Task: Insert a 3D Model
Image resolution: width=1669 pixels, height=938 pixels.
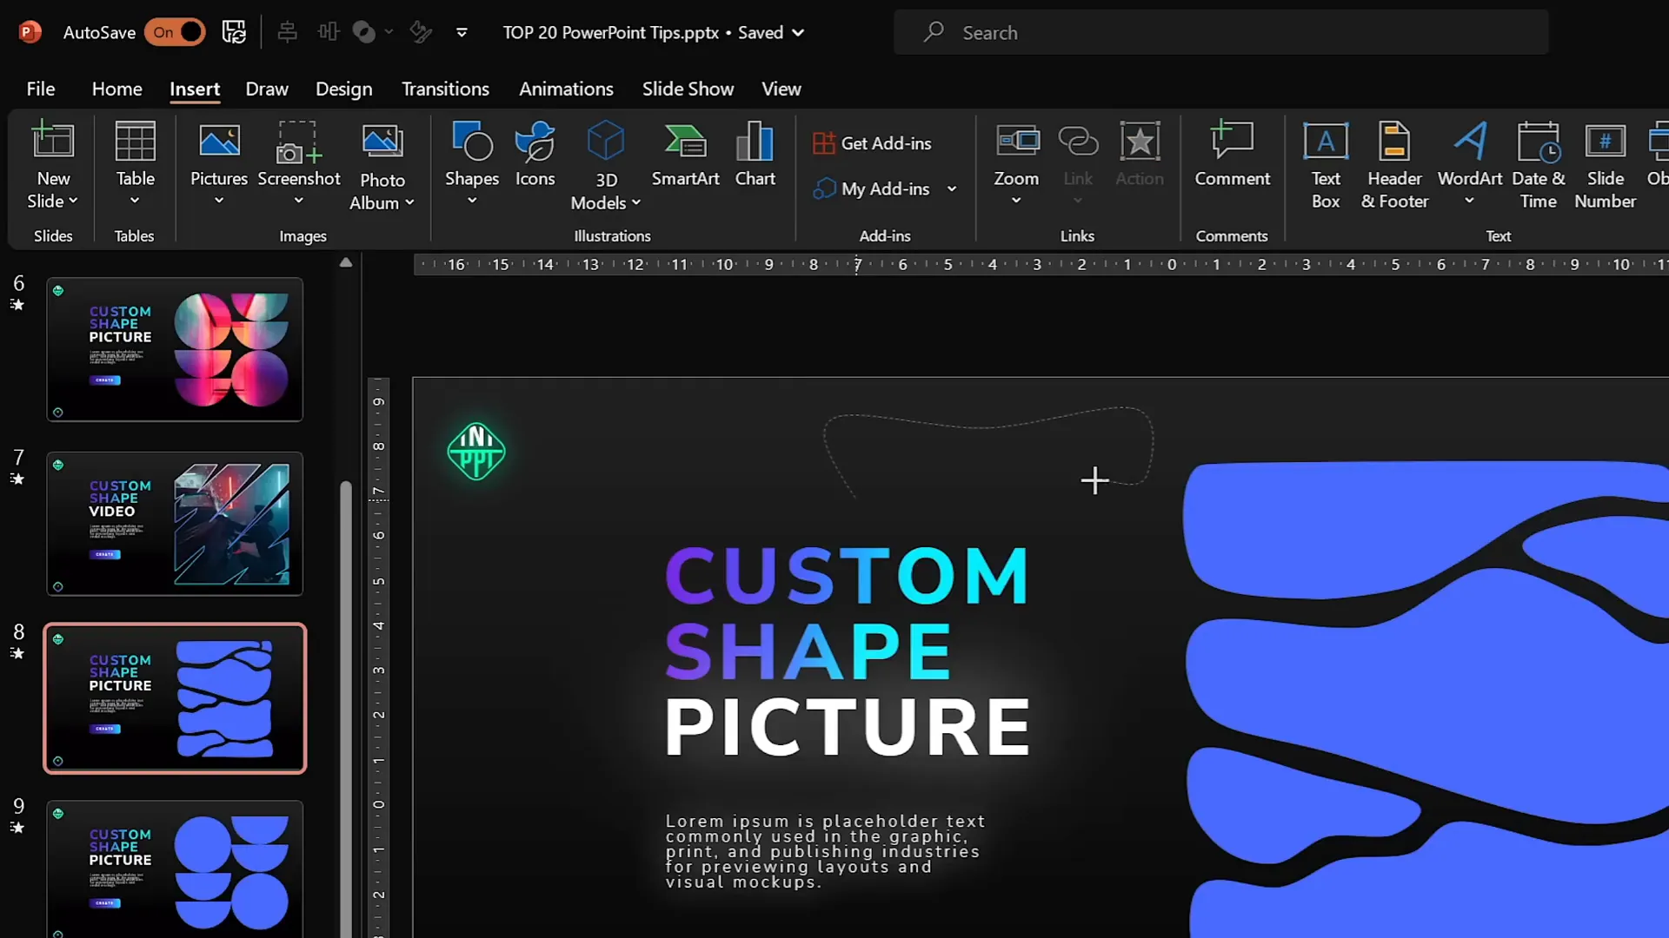Action: tap(605, 165)
